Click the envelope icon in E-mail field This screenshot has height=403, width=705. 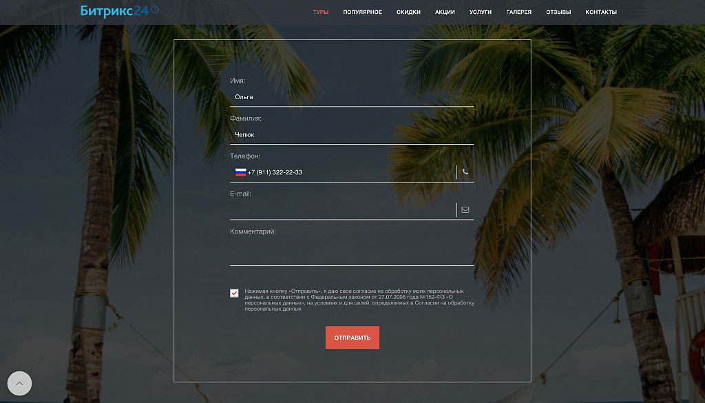[x=465, y=209]
